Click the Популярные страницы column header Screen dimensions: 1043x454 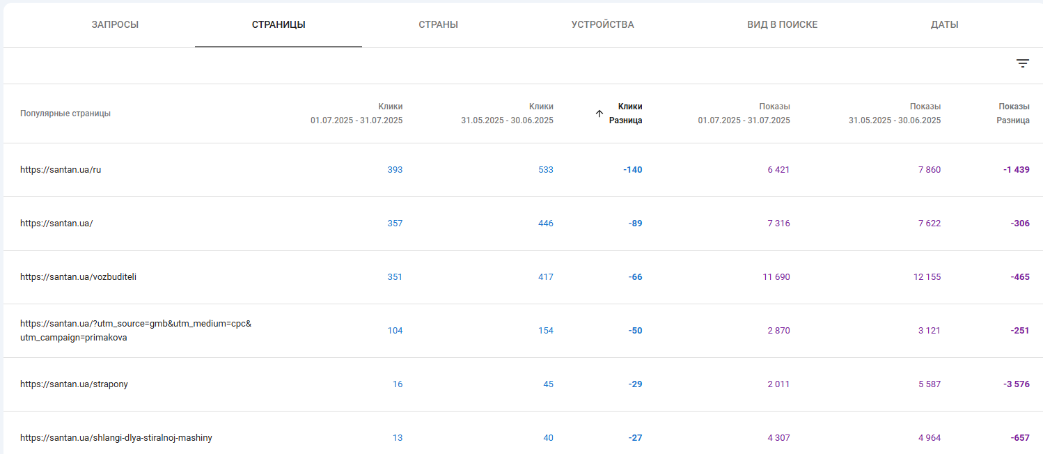65,113
